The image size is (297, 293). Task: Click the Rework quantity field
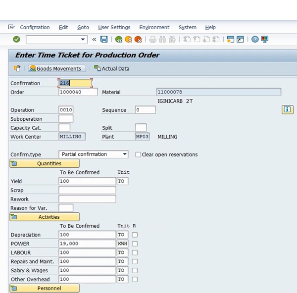pyautogui.click(x=87, y=199)
